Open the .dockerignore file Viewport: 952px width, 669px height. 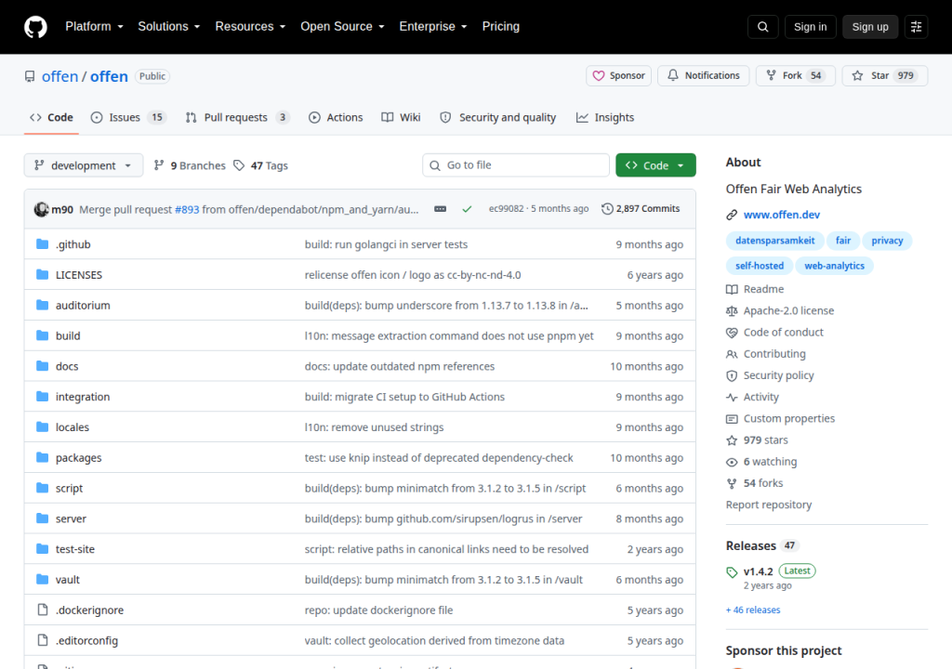[89, 610]
